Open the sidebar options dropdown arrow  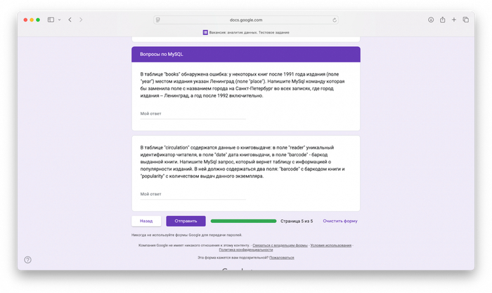pos(59,20)
